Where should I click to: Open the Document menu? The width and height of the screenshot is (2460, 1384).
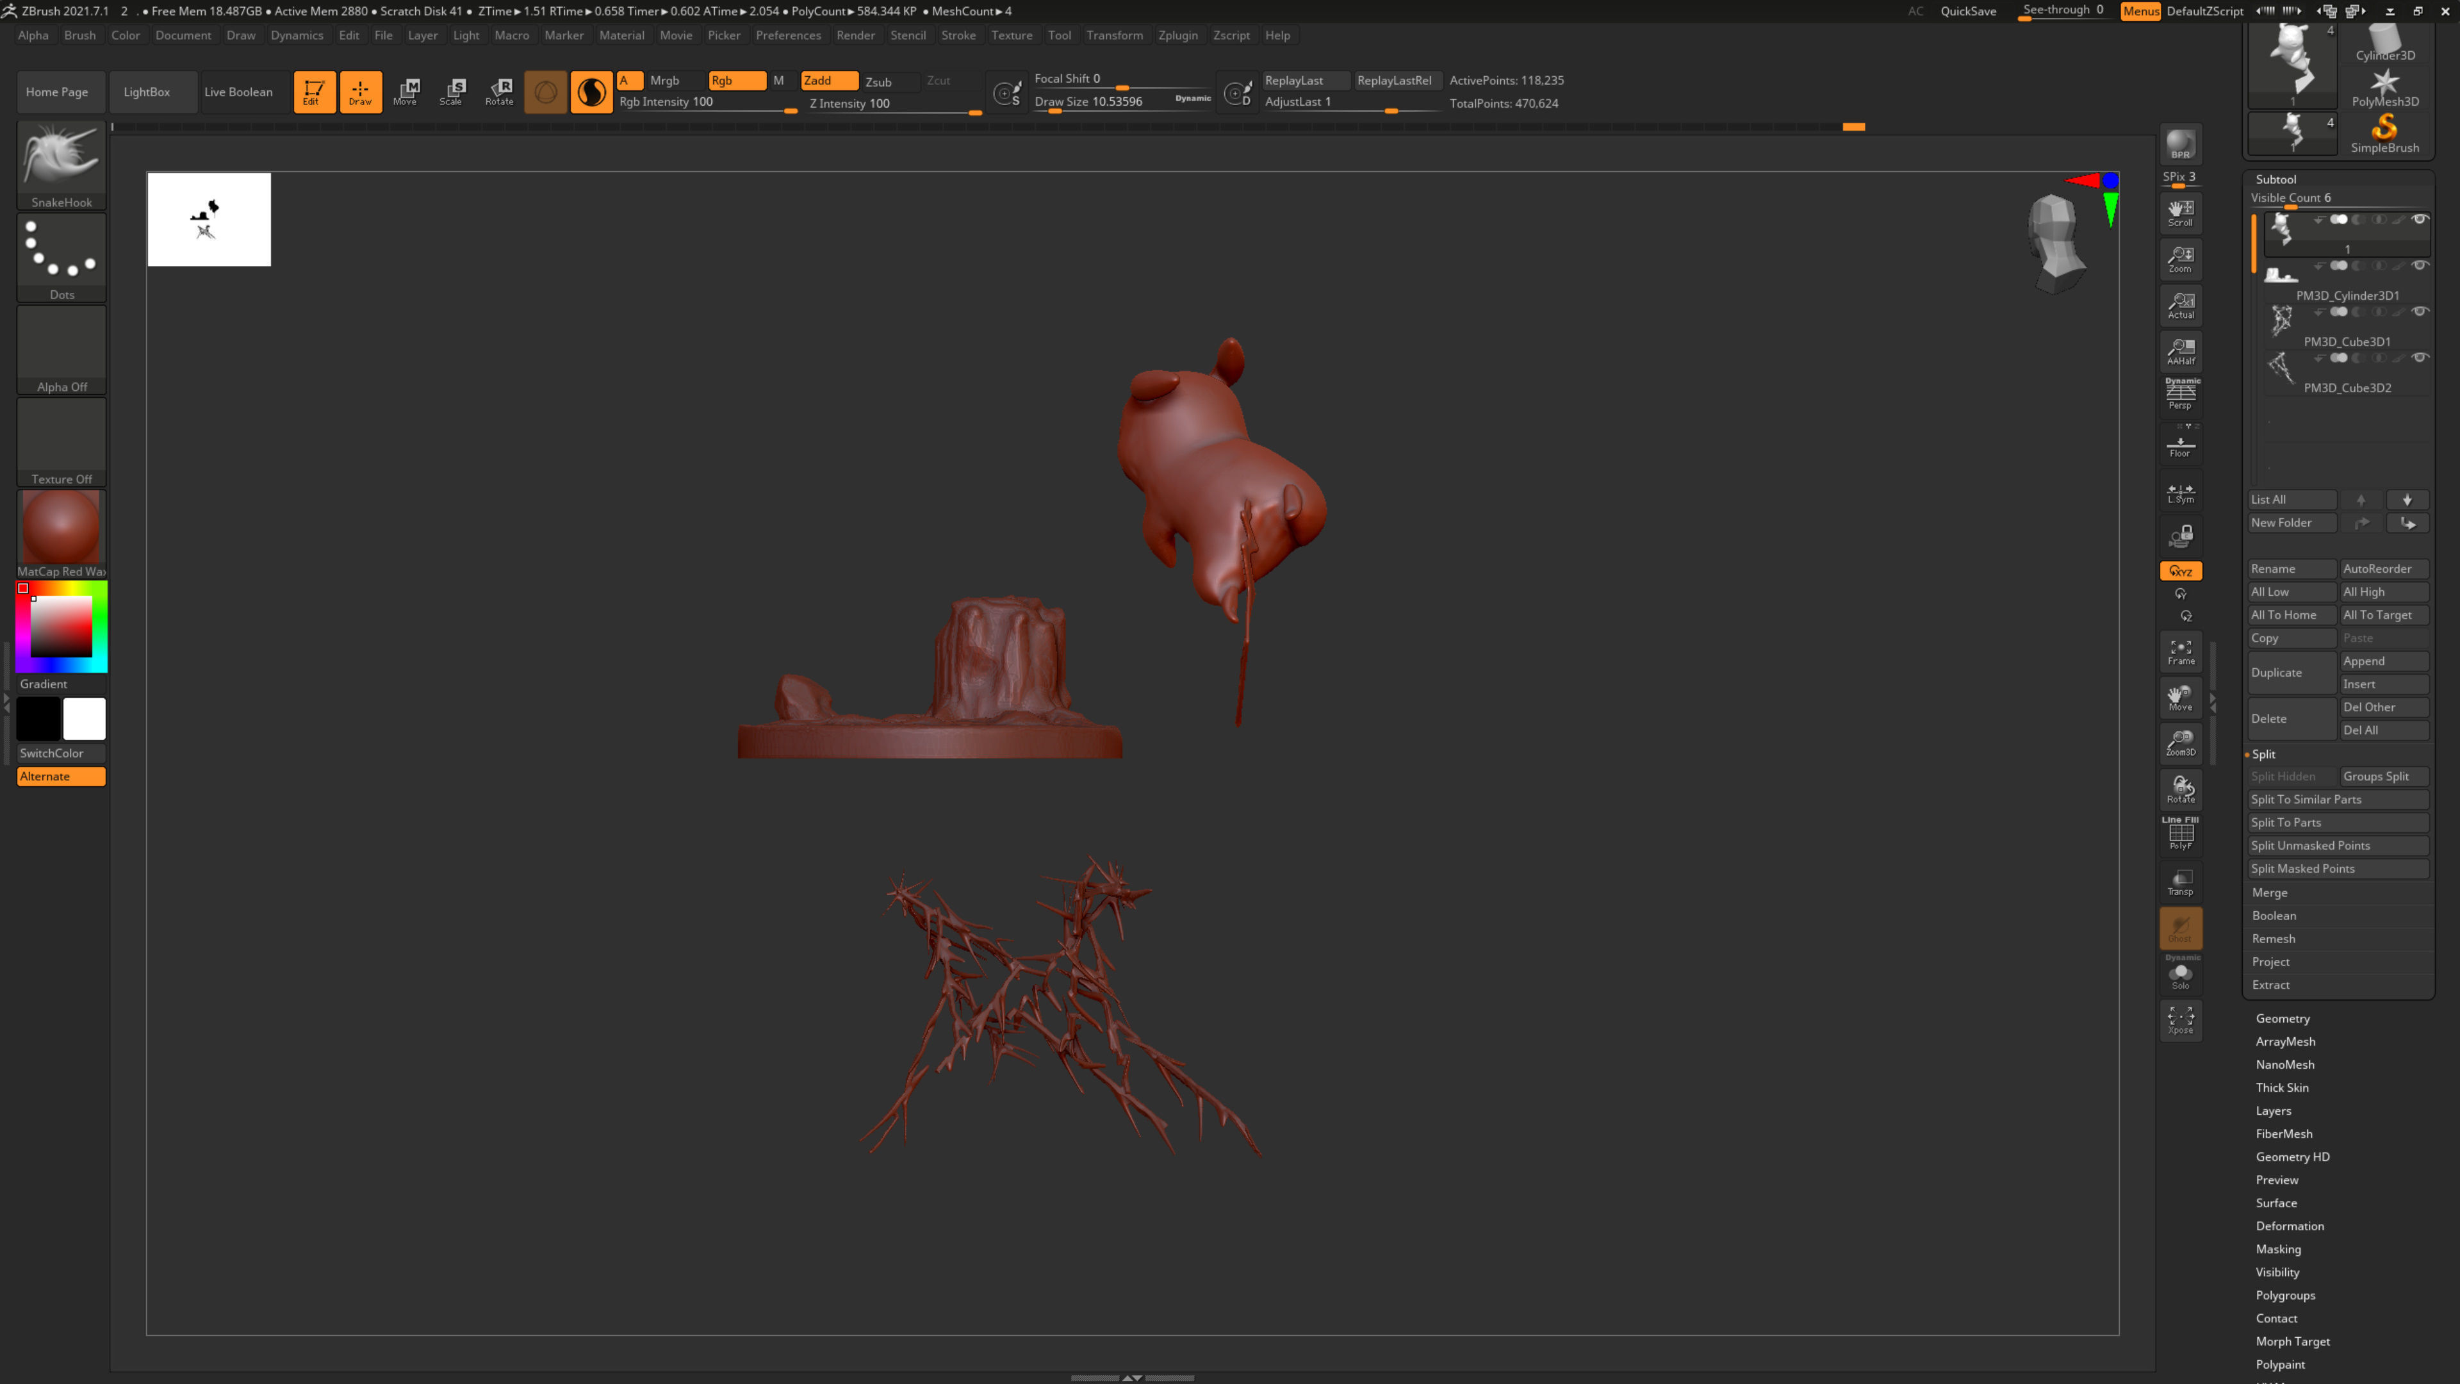pyautogui.click(x=183, y=35)
